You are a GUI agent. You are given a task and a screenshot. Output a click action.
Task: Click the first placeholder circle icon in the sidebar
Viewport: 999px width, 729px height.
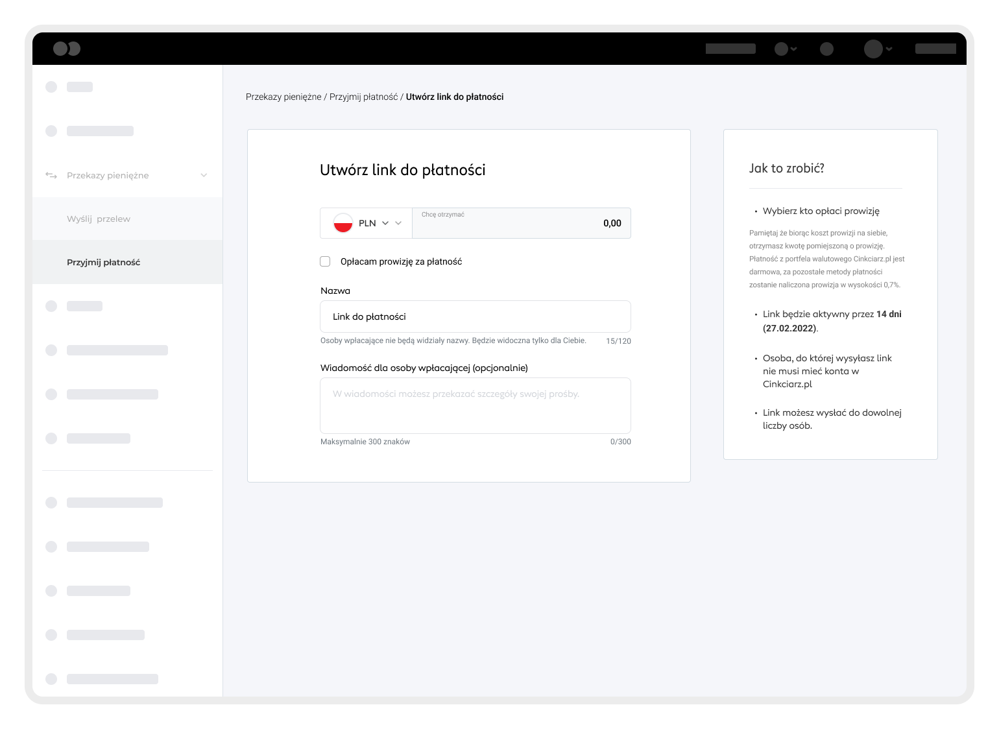[51, 87]
